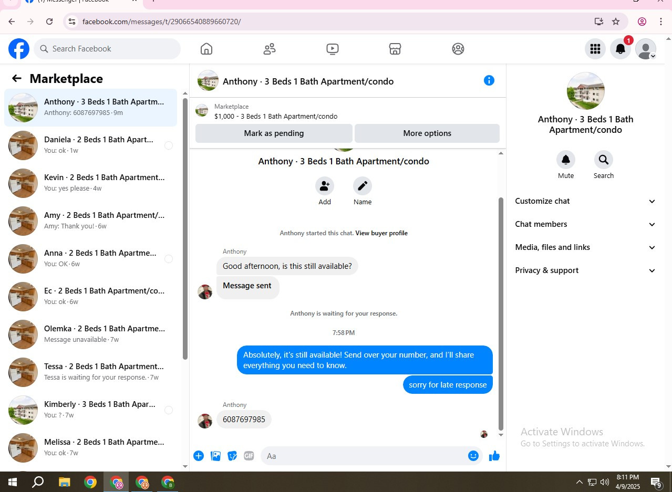Open the Ec 2 Beds conversation
672x492 pixels.
click(90, 297)
